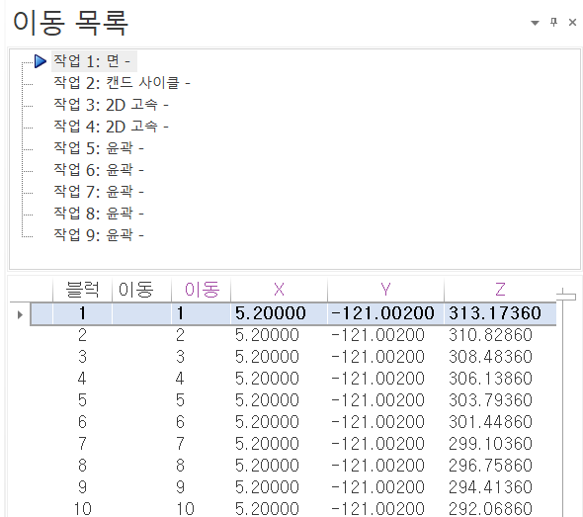Select the Z value 296.75860

click(490, 466)
